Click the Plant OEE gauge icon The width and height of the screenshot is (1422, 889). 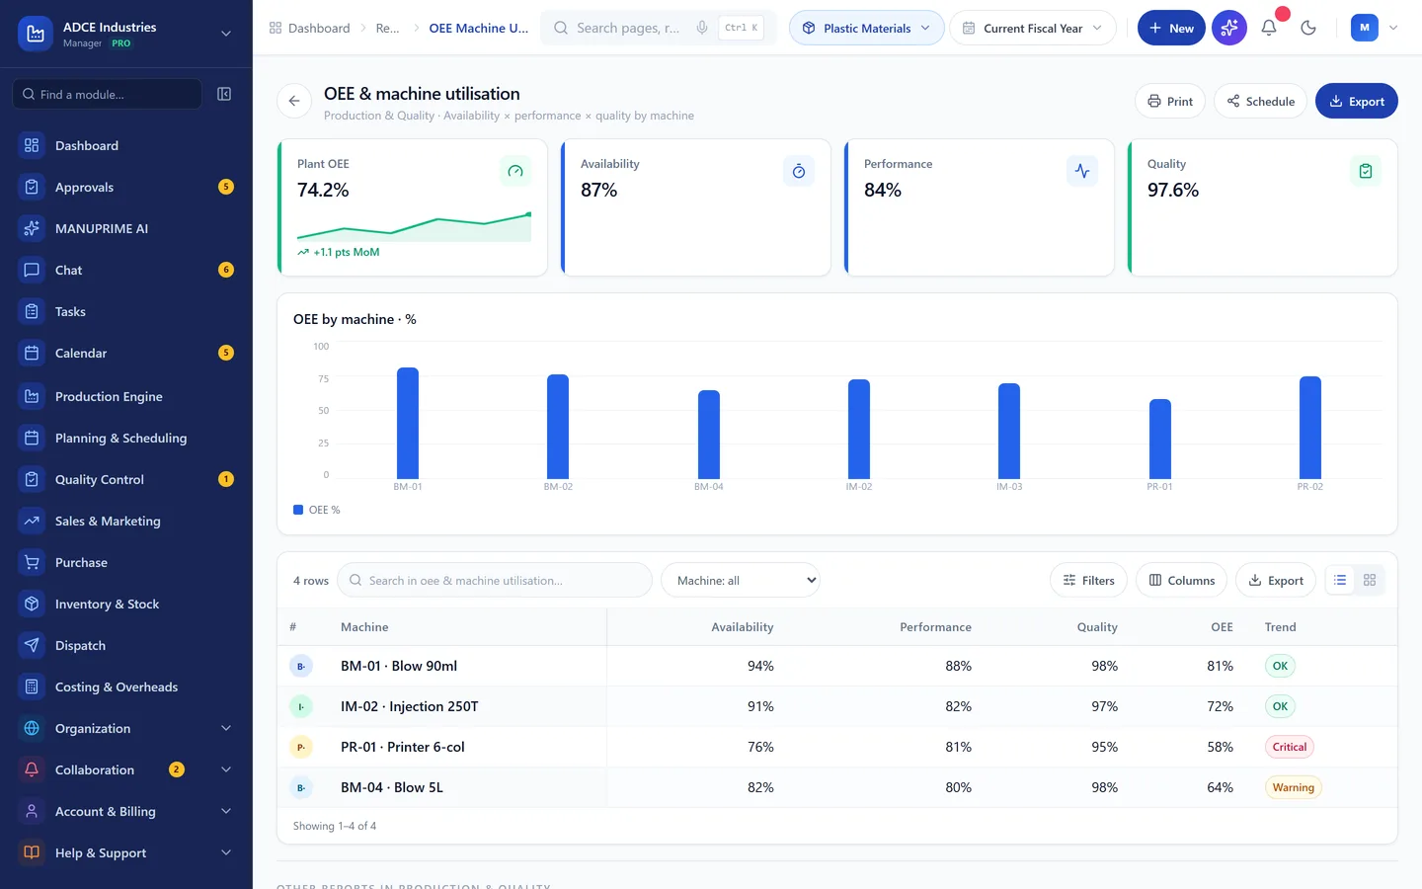coord(515,171)
